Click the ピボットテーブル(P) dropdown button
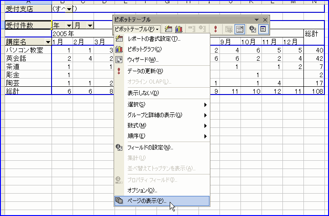 coord(137,29)
